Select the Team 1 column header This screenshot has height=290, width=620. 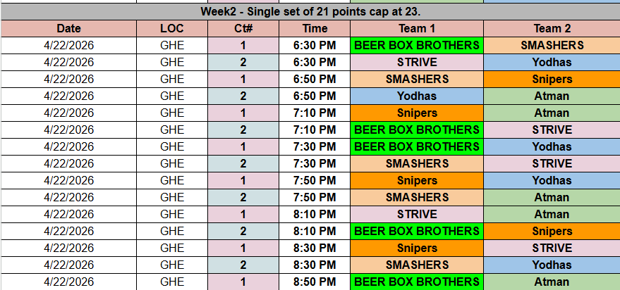pyautogui.click(x=417, y=29)
